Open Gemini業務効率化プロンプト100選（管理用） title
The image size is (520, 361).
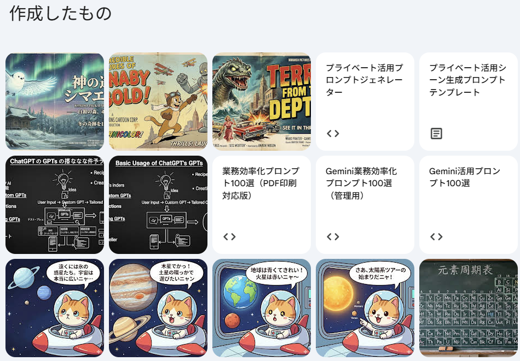[x=361, y=183]
